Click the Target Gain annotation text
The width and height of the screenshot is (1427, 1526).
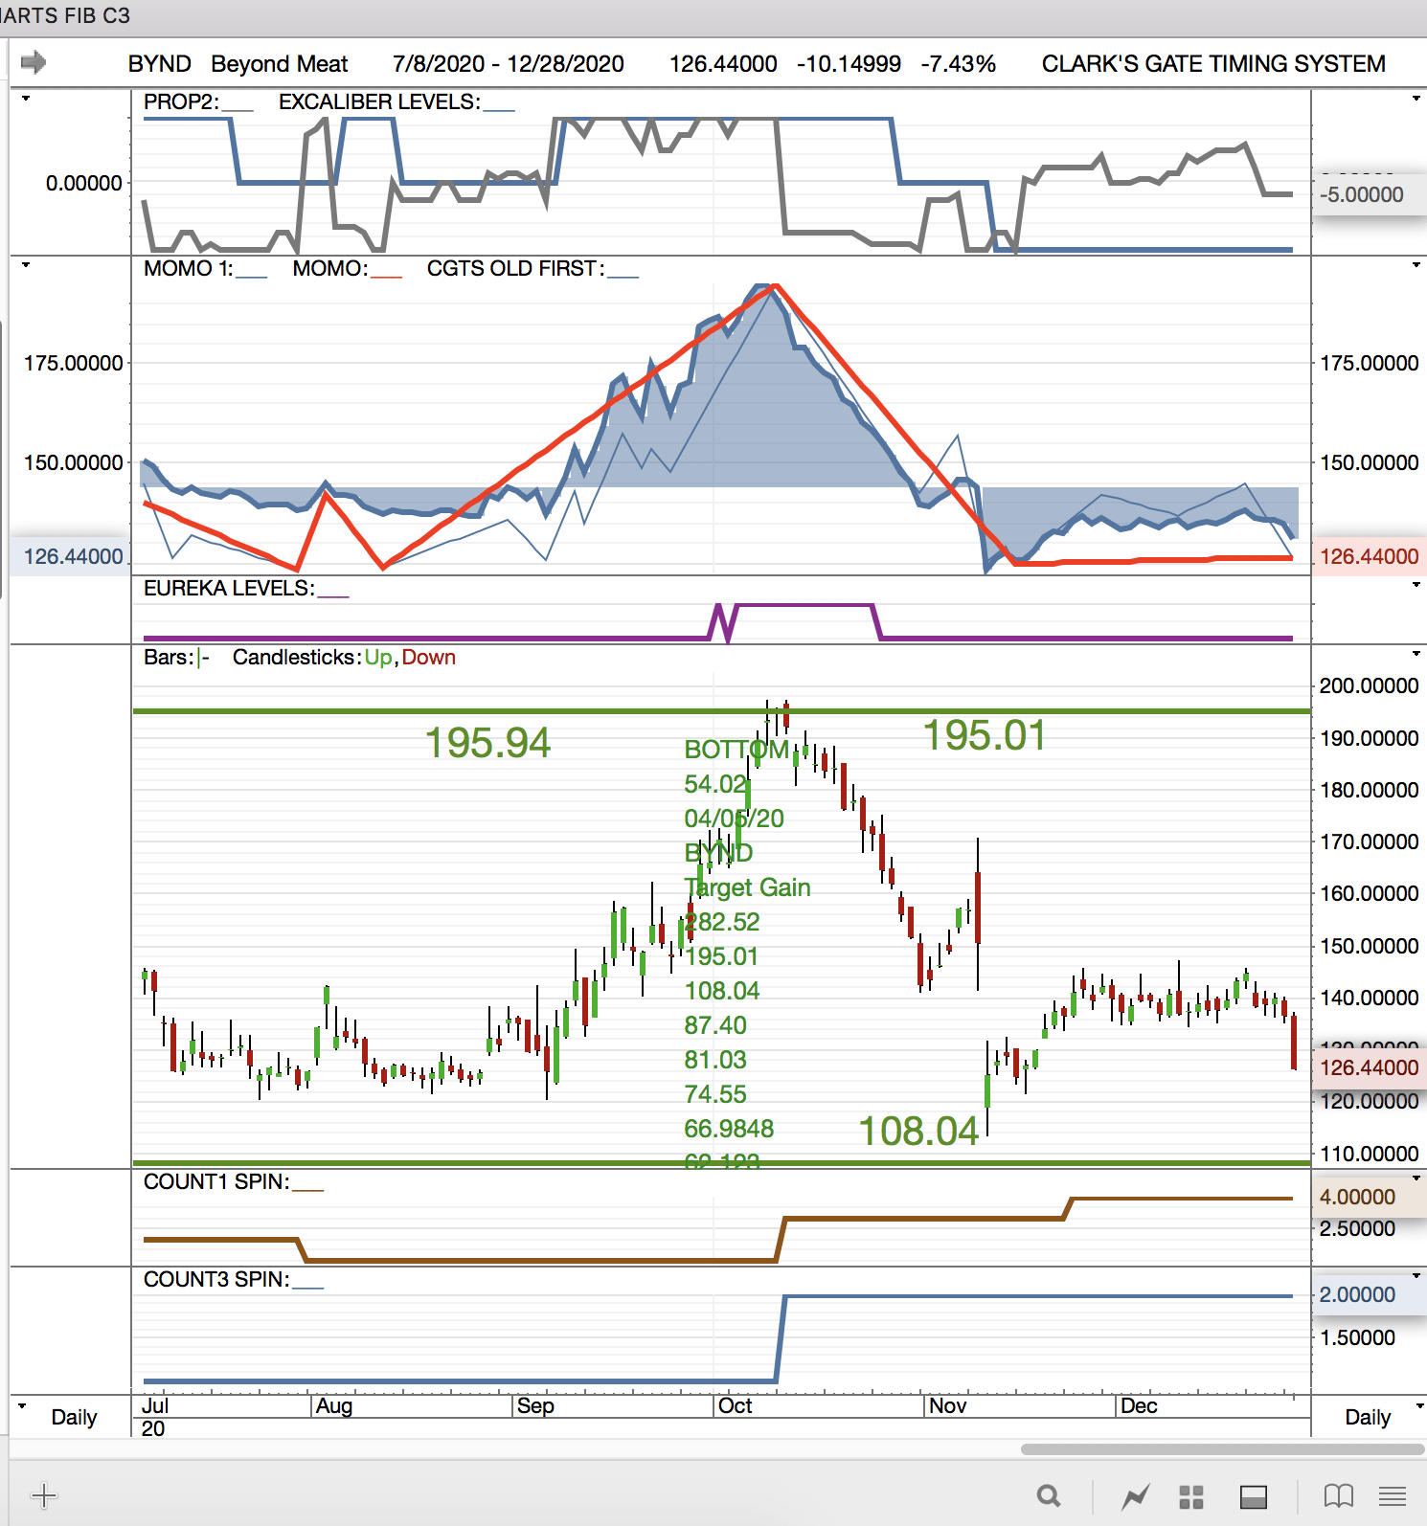pos(747,887)
